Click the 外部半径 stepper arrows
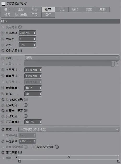Image resolution: width=121 pixels, height=164 pixels. pyautogui.click(x=34, y=33)
